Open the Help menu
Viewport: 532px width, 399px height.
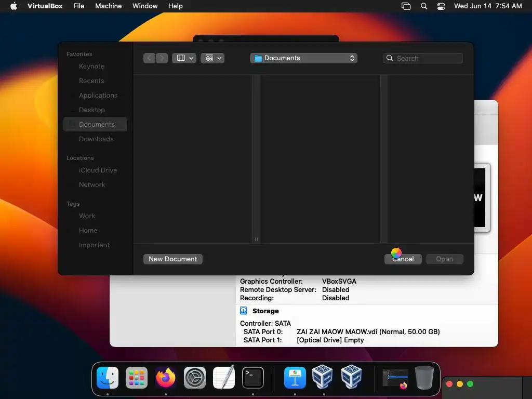176,6
